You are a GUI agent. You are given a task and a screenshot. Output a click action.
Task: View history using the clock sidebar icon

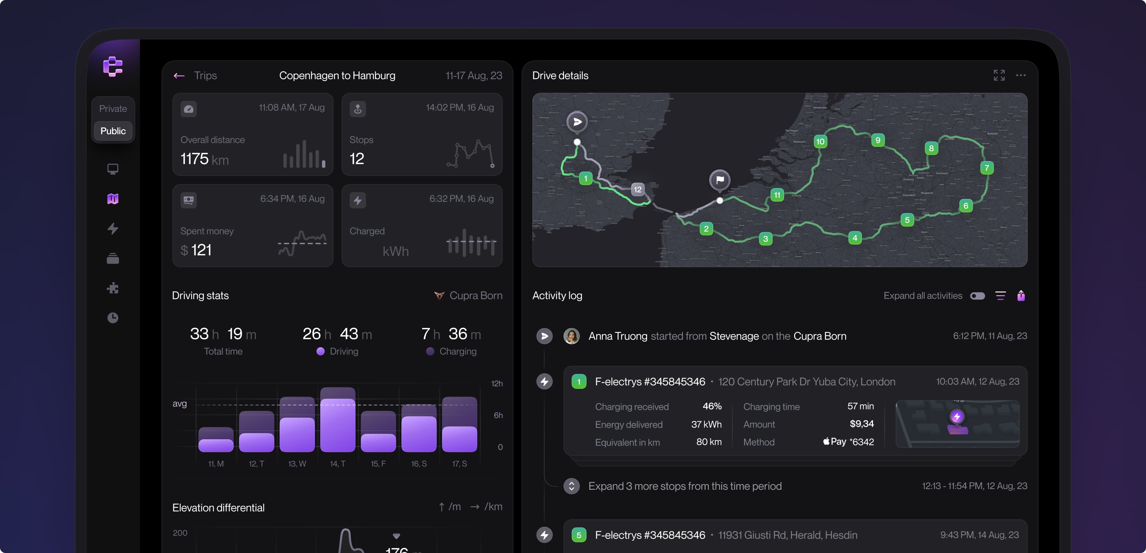pyautogui.click(x=113, y=318)
